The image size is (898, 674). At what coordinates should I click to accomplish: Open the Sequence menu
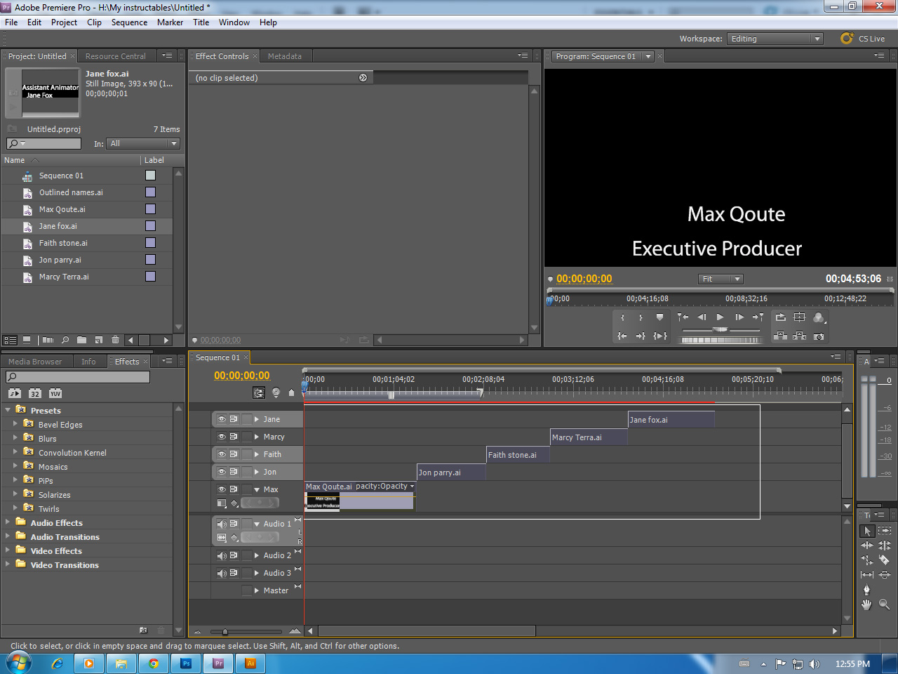pos(129,22)
